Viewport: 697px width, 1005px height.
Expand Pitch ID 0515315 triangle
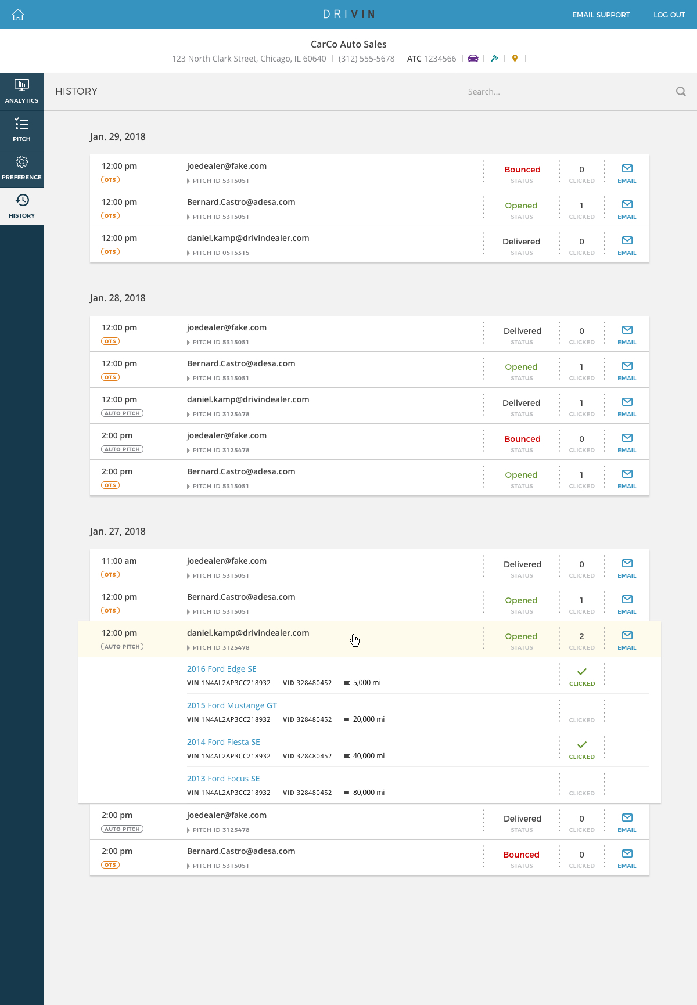pos(188,253)
